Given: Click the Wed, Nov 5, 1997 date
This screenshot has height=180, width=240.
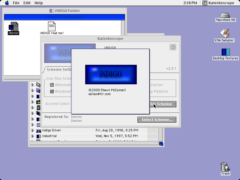Looking at the screenshot, I should click(116, 136).
